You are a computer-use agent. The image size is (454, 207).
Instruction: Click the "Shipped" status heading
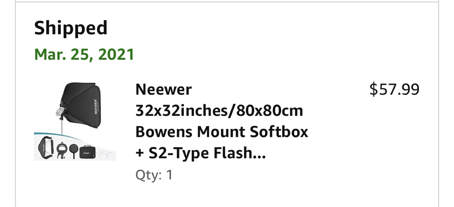(71, 28)
